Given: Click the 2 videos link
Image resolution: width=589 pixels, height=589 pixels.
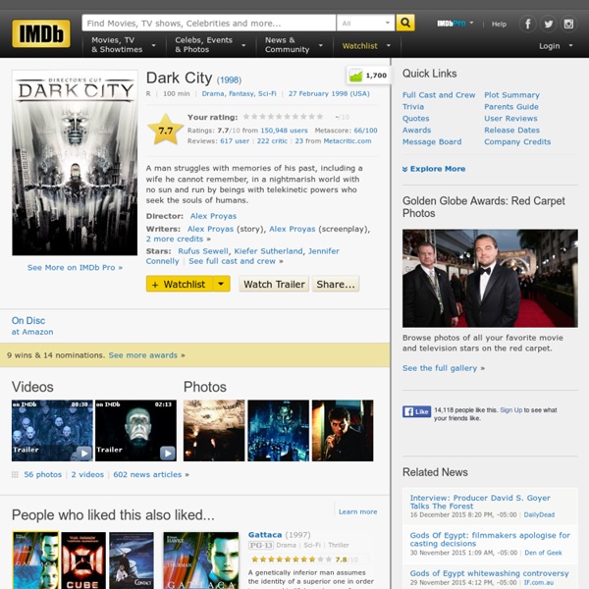Looking at the screenshot, I should coord(87,474).
